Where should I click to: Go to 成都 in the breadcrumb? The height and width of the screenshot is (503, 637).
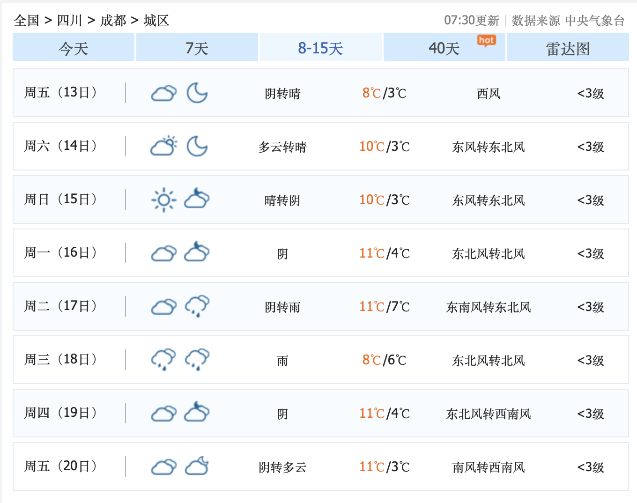pyautogui.click(x=113, y=21)
